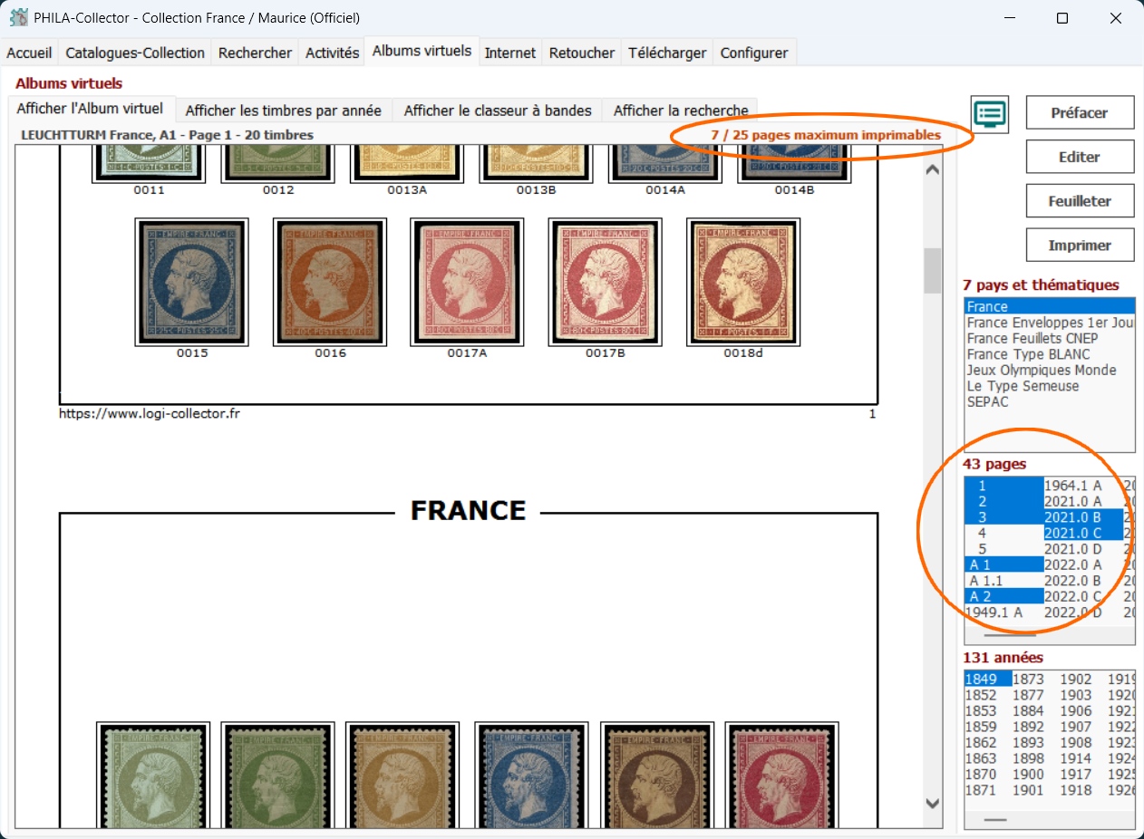This screenshot has height=839, width=1144.
Task: Click the Imprimer button
Action: (x=1080, y=246)
